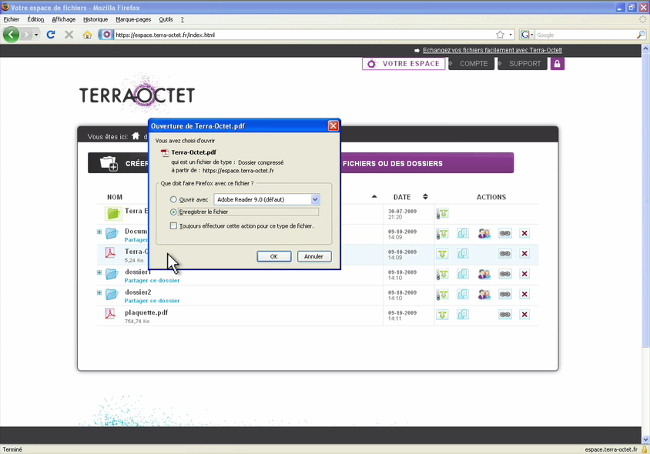The width and height of the screenshot is (650, 454).
Task: Select 'Ouvrir avec' radio option
Action: coord(173,199)
